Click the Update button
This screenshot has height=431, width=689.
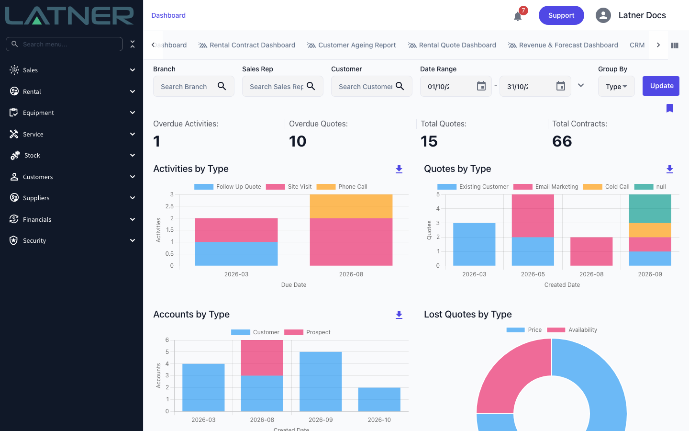(661, 86)
